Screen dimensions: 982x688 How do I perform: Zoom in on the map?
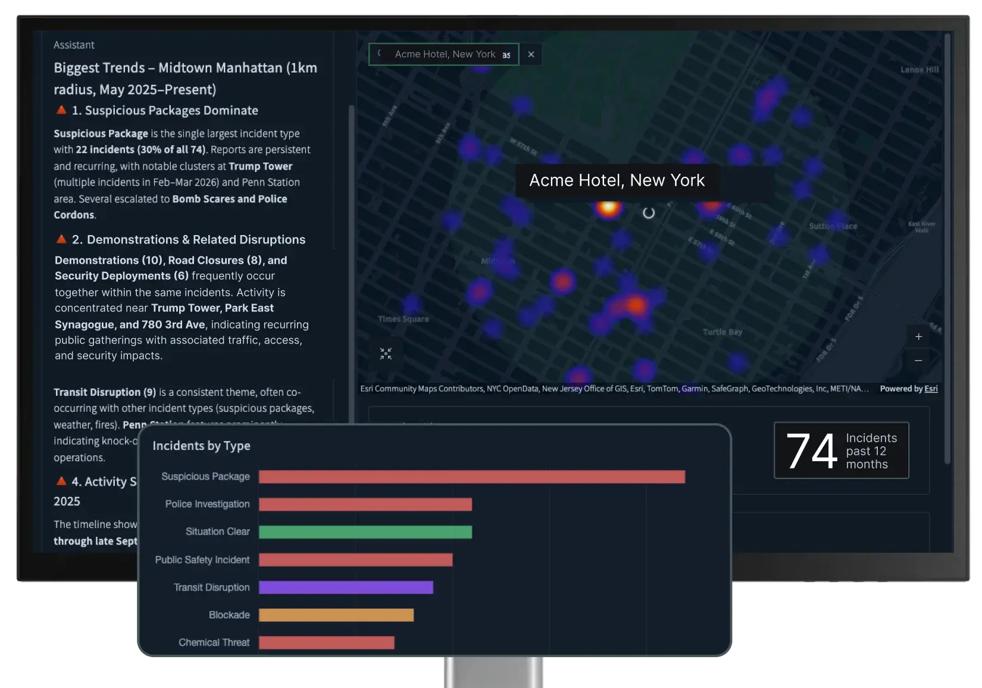click(x=918, y=337)
